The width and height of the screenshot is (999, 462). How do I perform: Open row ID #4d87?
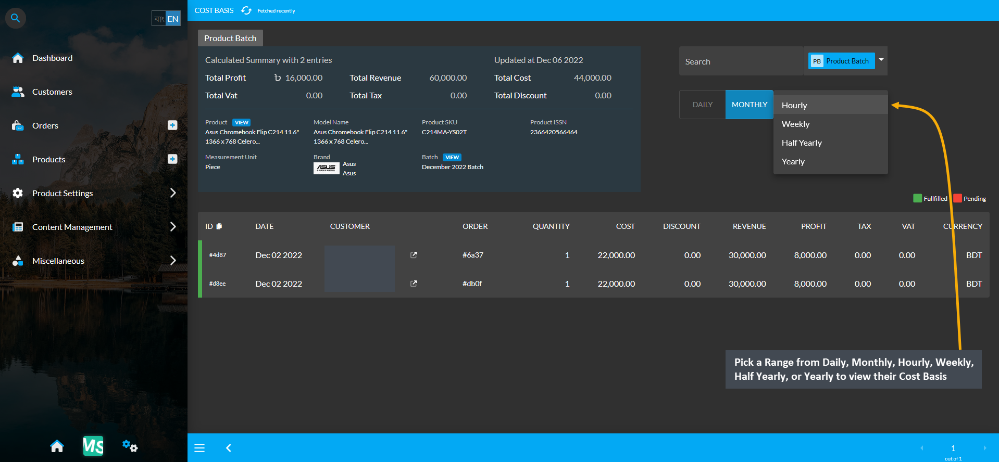tap(218, 255)
